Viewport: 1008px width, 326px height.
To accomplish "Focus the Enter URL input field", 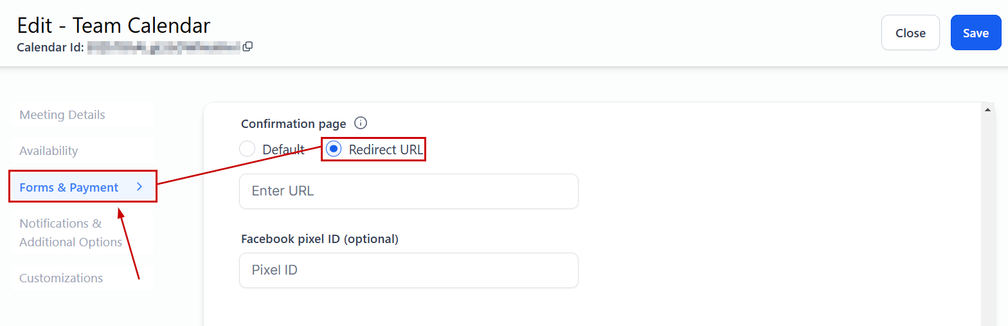I will pyautogui.click(x=408, y=191).
